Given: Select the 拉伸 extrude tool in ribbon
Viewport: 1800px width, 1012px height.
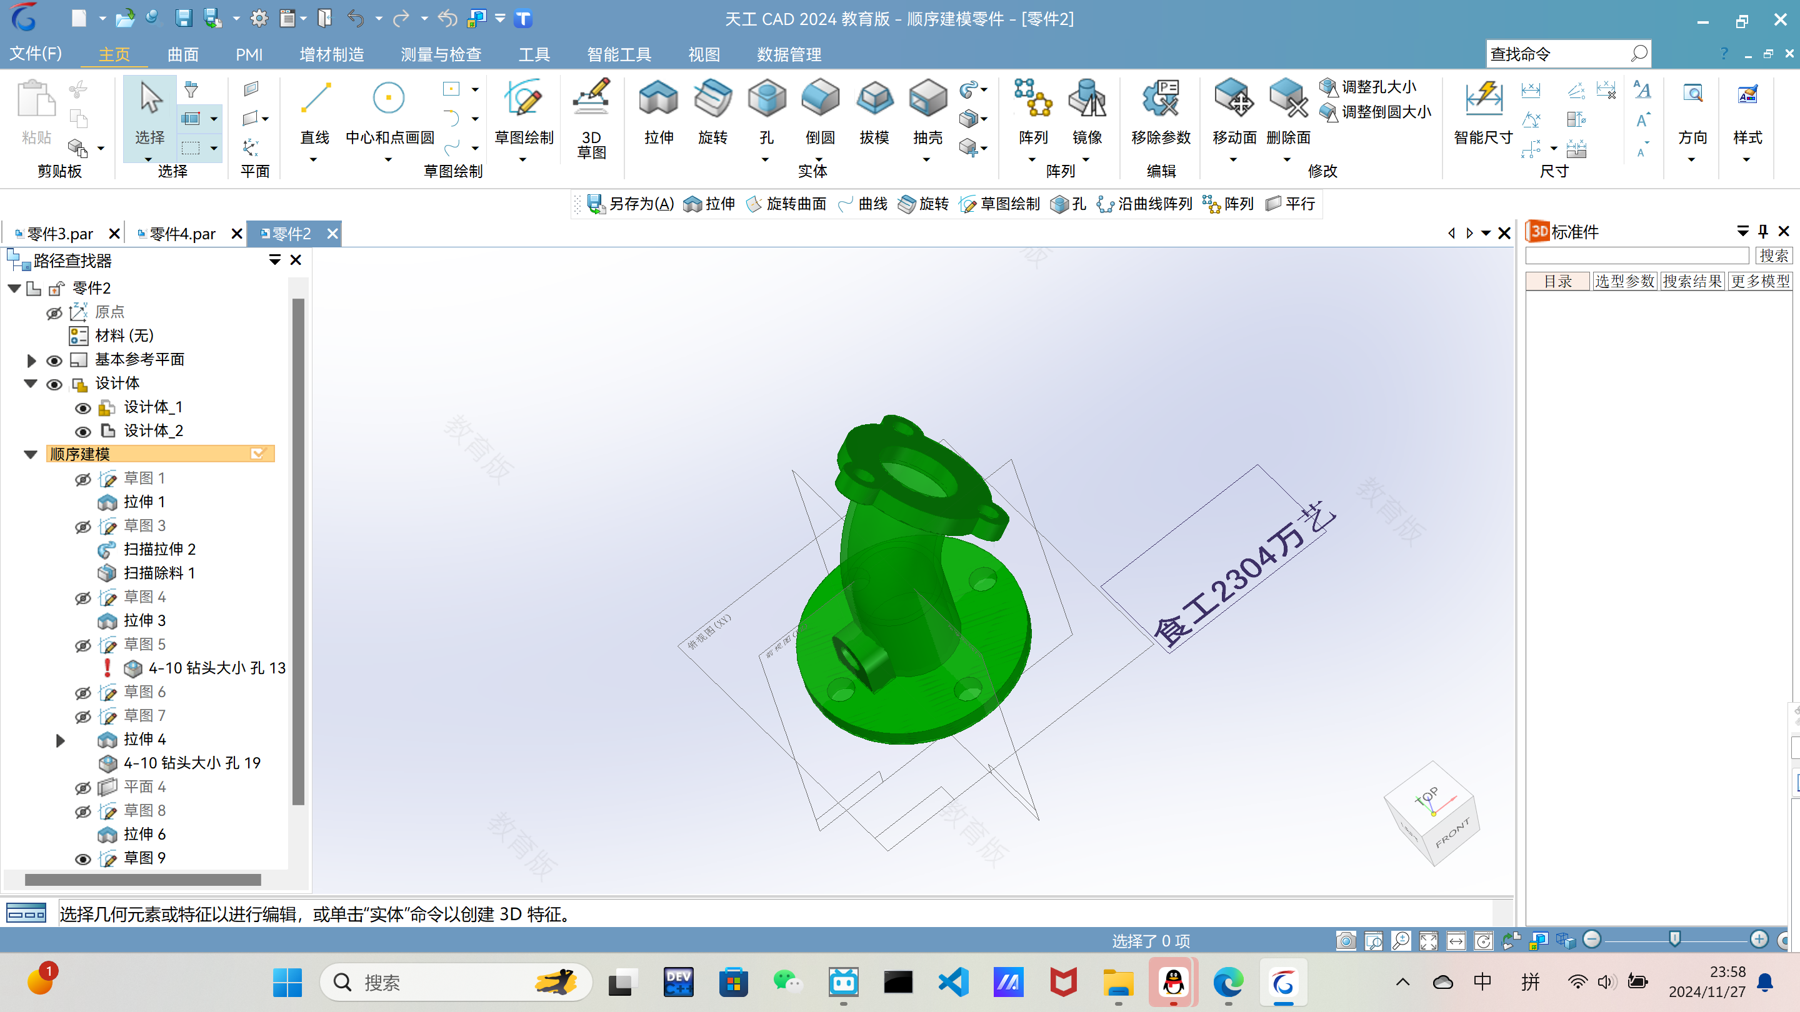Looking at the screenshot, I should (x=658, y=112).
